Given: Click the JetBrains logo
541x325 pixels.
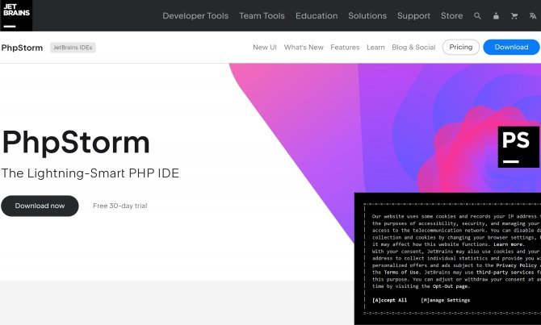Looking at the screenshot, I should 16,15.
